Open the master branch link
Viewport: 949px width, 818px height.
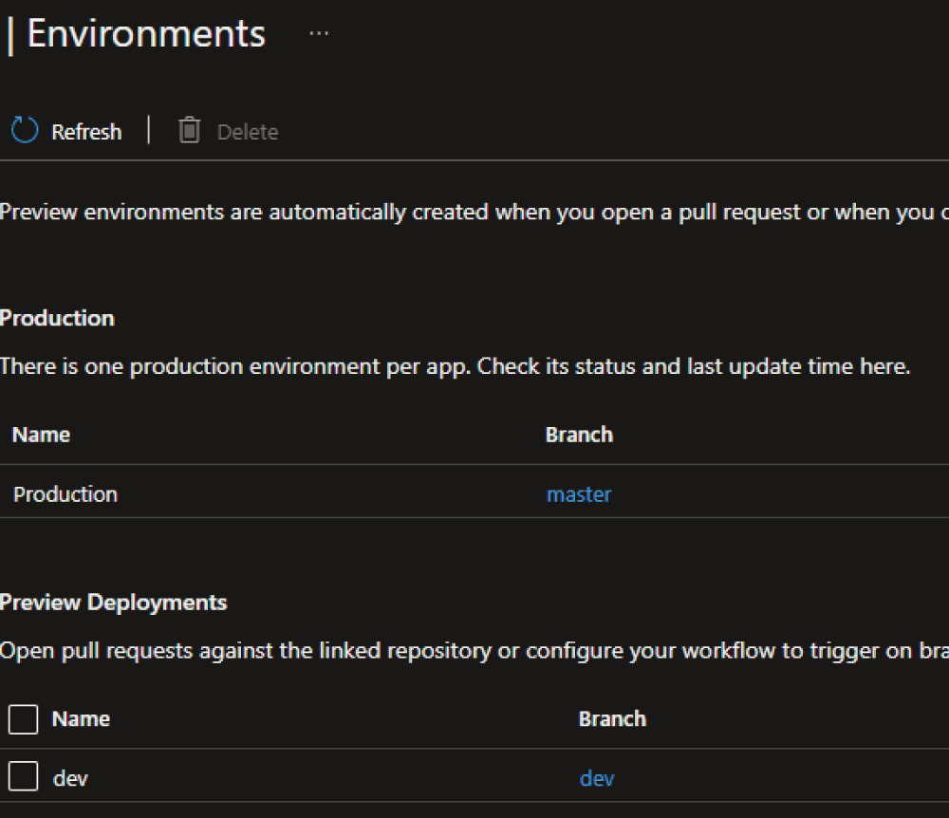click(579, 494)
